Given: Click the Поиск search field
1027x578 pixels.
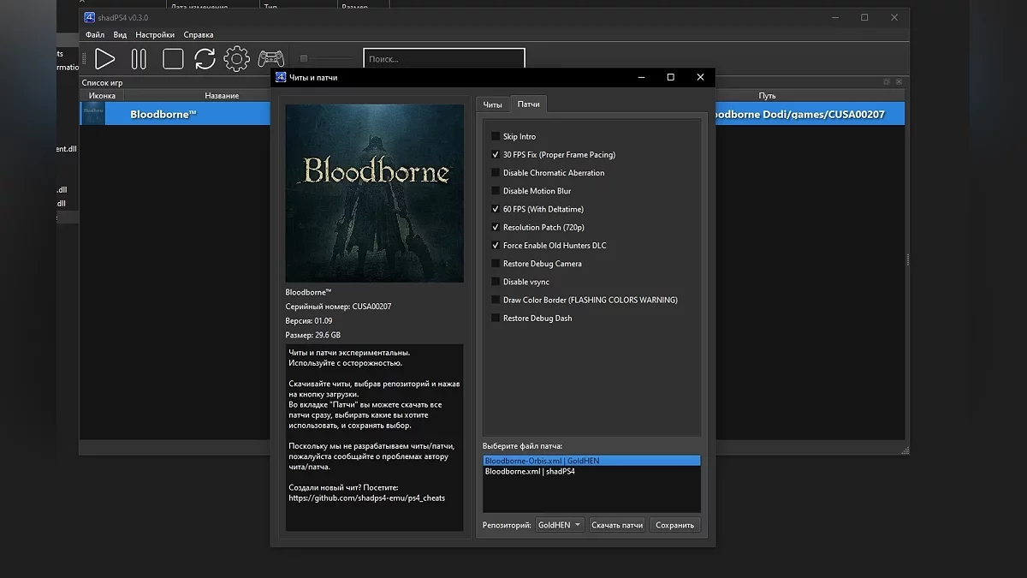Looking at the screenshot, I should tap(444, 59).
